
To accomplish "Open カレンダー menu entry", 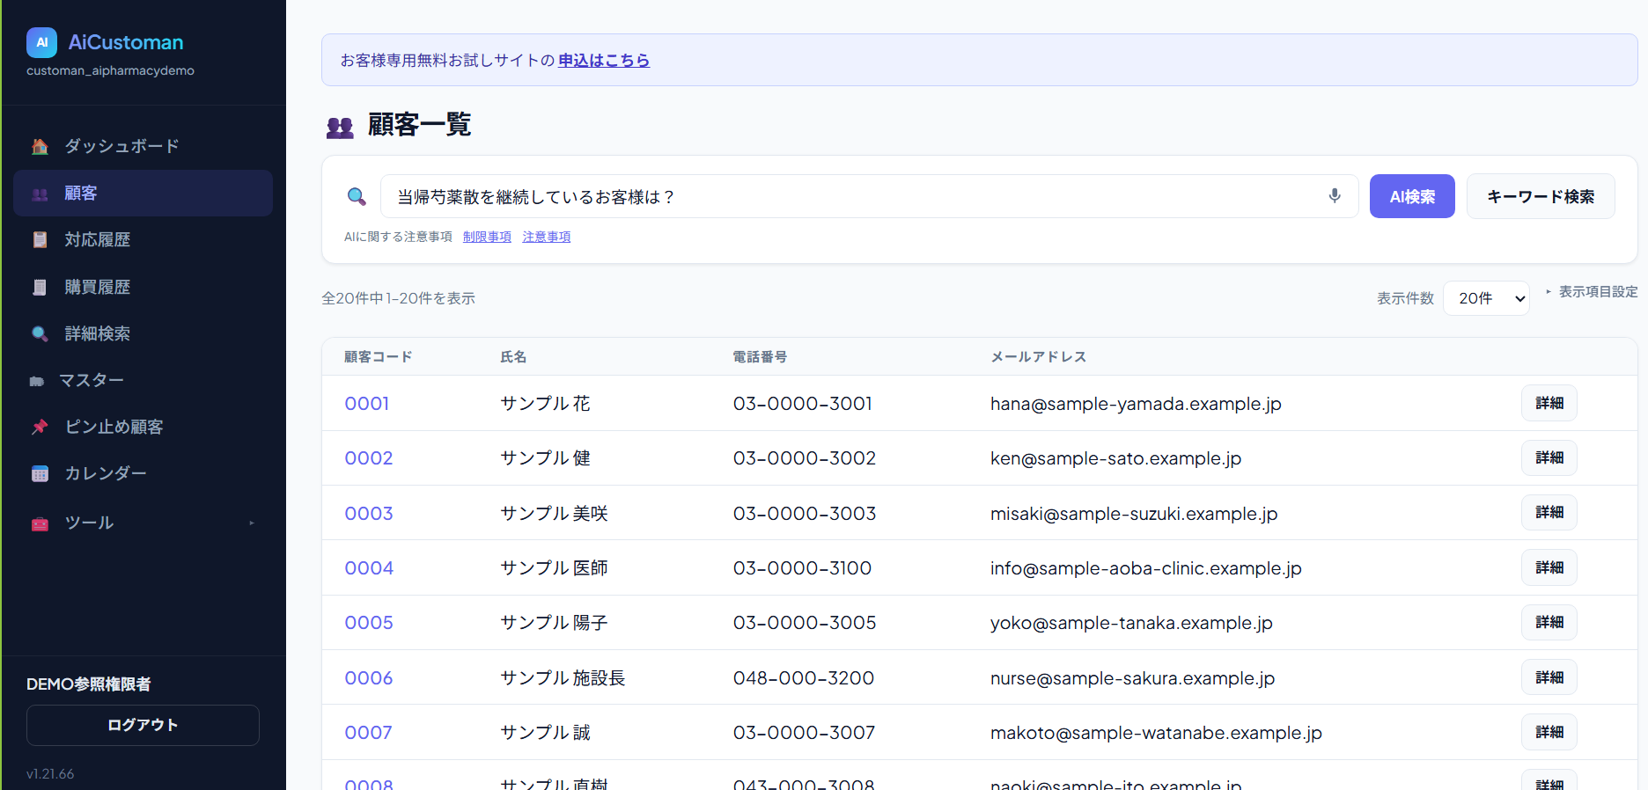I will tap(143, 473).
